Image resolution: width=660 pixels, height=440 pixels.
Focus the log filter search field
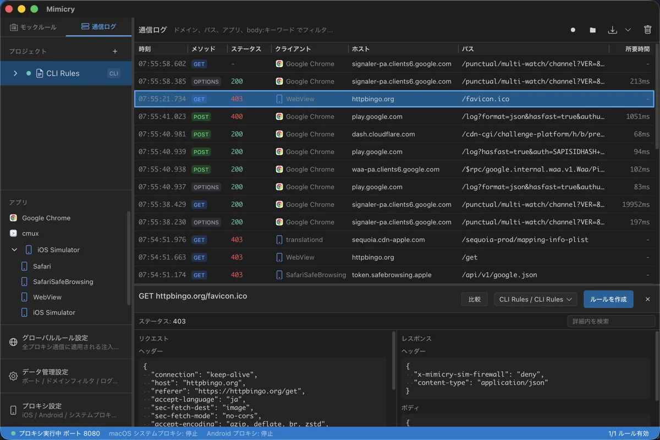(363, 30)
